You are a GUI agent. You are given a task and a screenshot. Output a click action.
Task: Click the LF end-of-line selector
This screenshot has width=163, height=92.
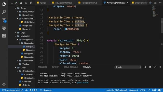pos(149,90)
